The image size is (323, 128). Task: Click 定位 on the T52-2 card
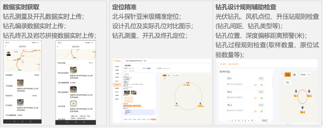tap(255, 111)
